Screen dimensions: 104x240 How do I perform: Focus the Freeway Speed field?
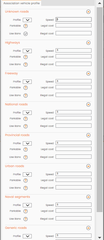pyautogui.click(x=73, y=81)
